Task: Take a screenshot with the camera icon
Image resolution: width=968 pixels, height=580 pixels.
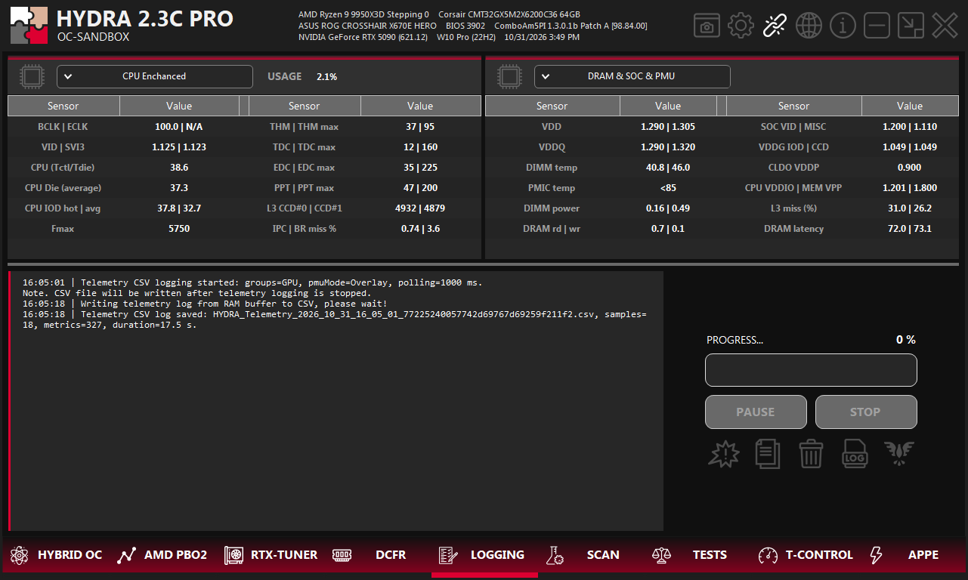Action: 707,26
